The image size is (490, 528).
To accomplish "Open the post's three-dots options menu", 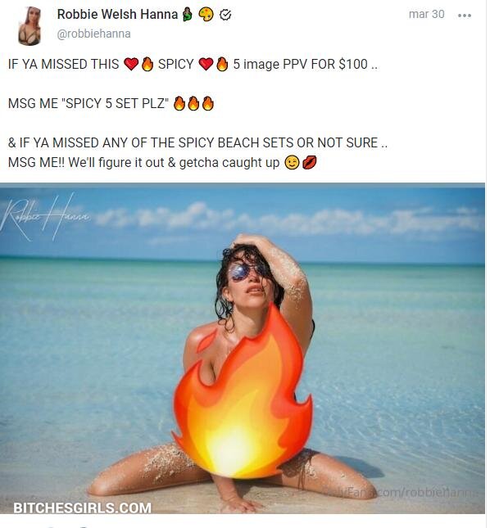I will pos(465,16).
